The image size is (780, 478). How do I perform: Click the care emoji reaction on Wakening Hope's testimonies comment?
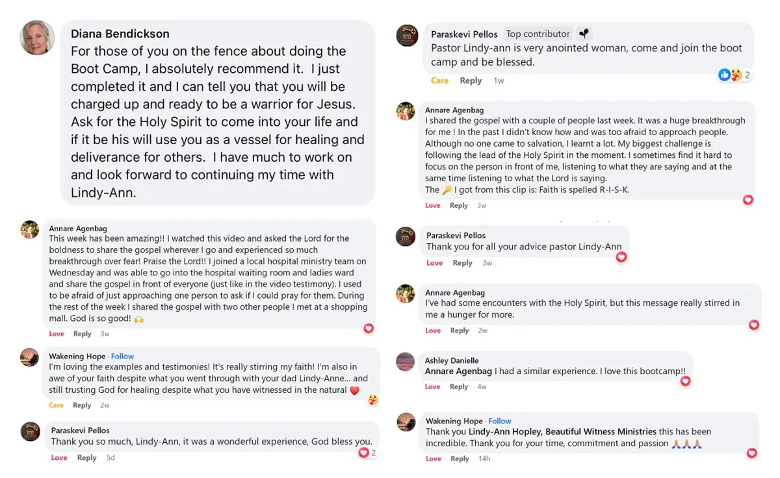coord(372,399)
